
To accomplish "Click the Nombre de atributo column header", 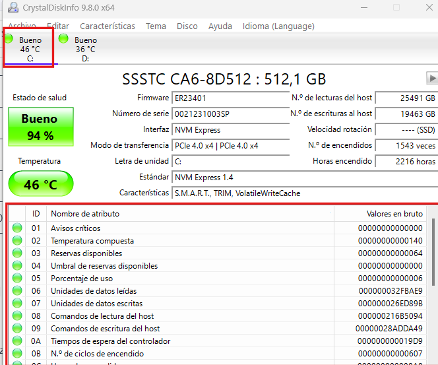I will click(x=190, y=214).
